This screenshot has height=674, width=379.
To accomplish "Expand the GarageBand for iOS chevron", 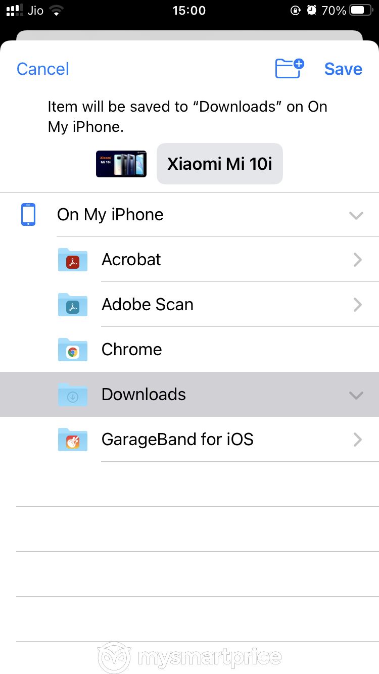I will 358,440.
